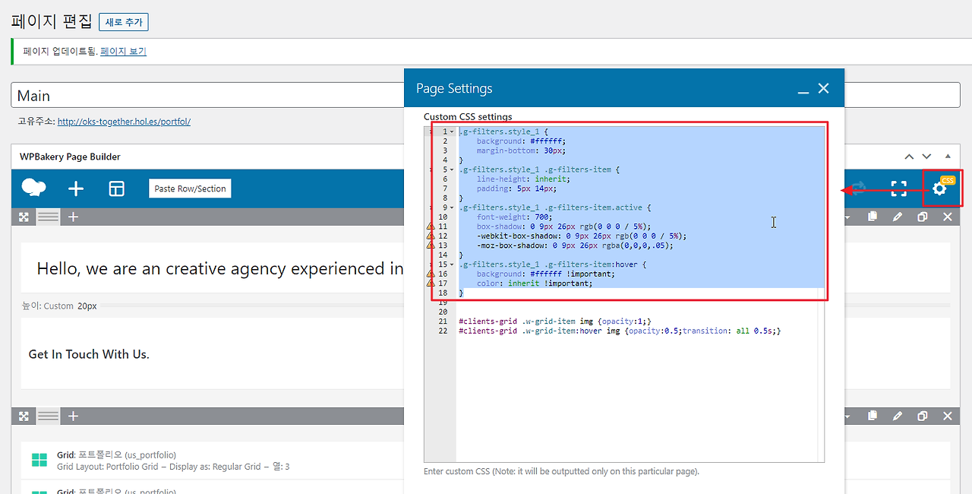The height and width of the screenshot is (494, 972).
Task: Click move handle icon on second row
Action: (24, 416)
